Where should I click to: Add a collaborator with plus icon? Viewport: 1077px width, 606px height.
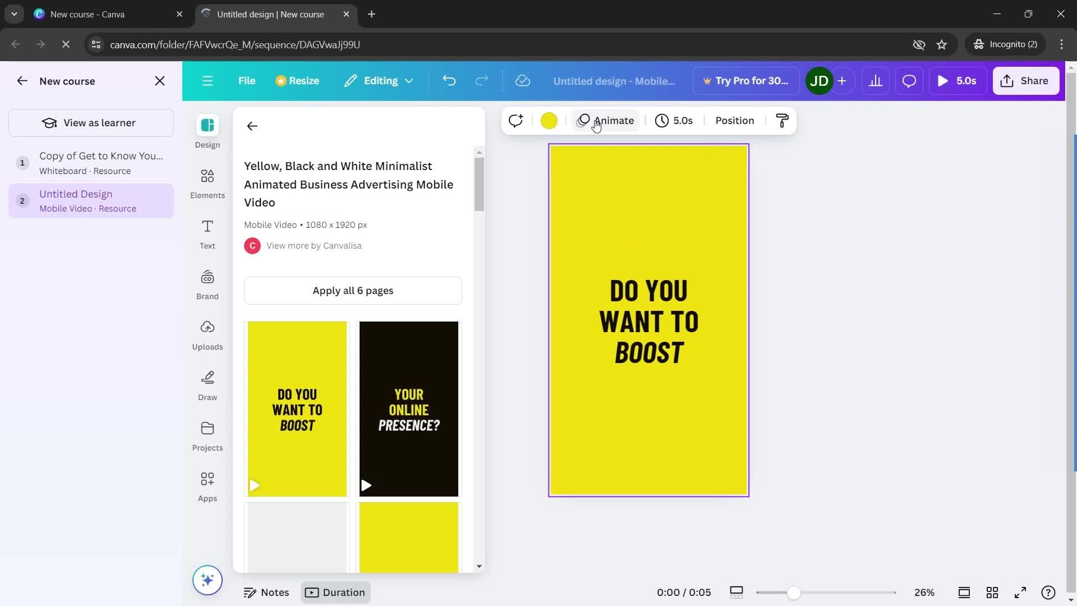[x=842, y=81]
